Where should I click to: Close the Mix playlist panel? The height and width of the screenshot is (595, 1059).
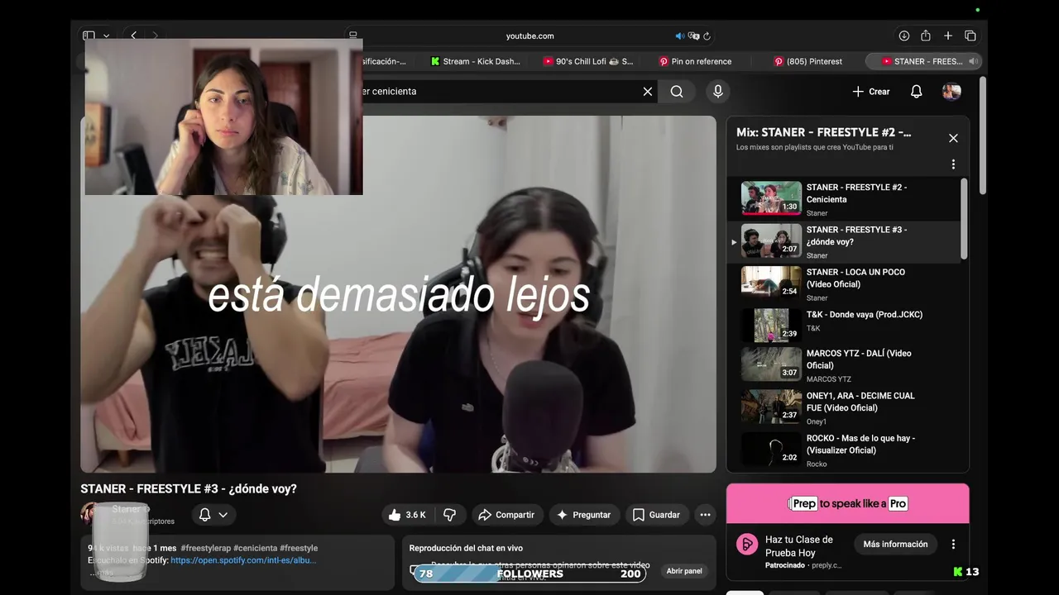tap(953, 138)
